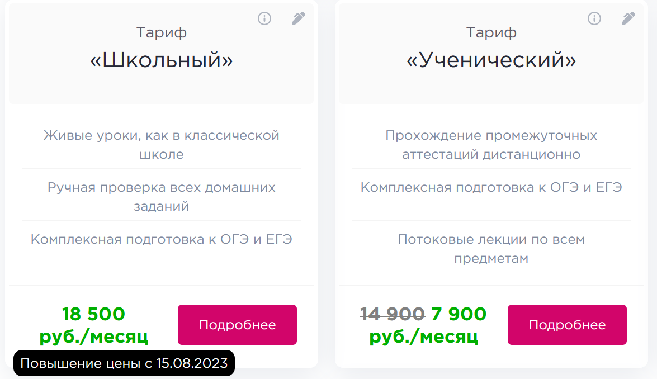Select the «Ручная проверка всех домашних заданий» feature
Image resolution: width=657 pixels, height=379 pixels.
pyautogui.click(x=162, y=197)
